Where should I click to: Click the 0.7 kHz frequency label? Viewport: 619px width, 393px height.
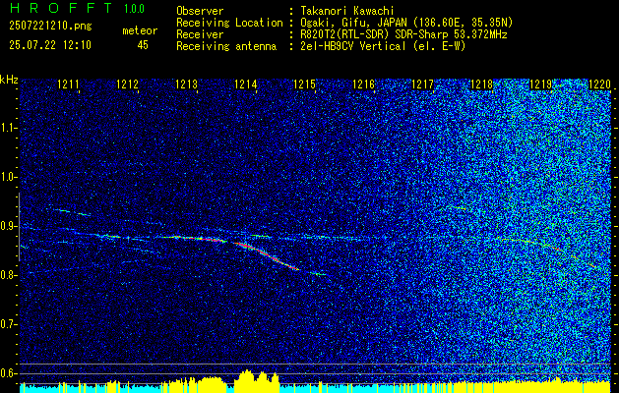pyautogui.click(x=9, y=324)
